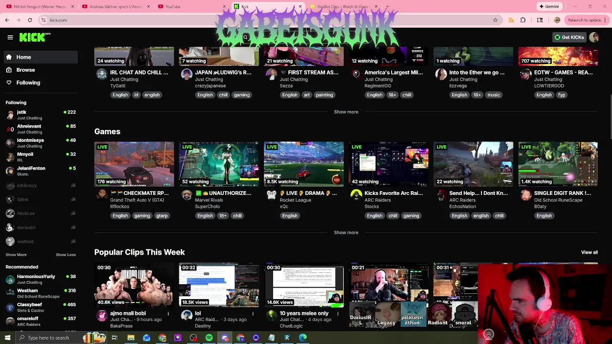Switch to the Nihilist Penguin browser tab
The height and width of the screenshot is (344, 612).
39,7
